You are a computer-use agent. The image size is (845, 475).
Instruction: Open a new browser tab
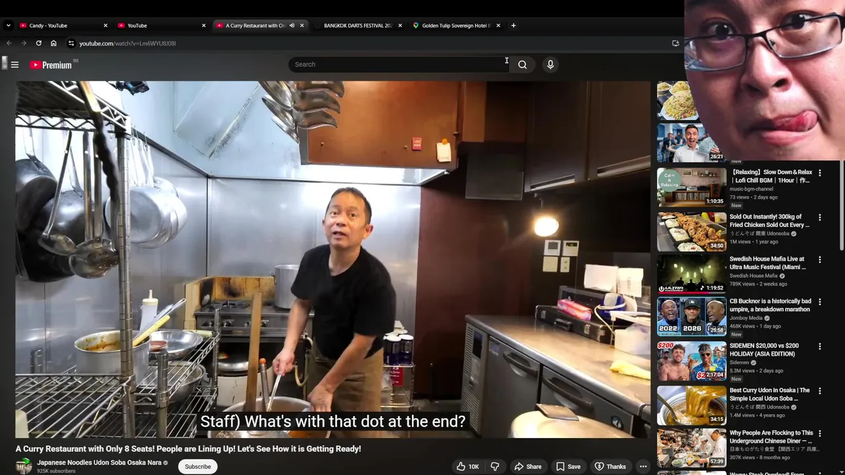coord(514,26)
